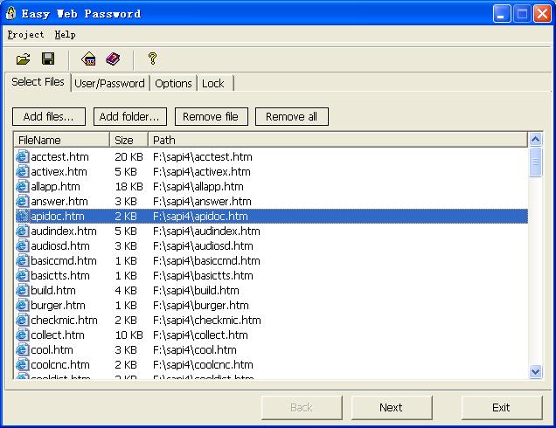Select the basiccmd.htm file name
556x428 pixels.
click(x=64, y=261)
